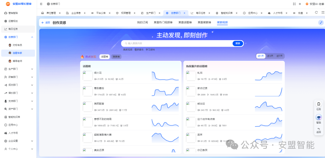
Task: Click the 学习资料 suggested keyword
Action: (150, 50)
